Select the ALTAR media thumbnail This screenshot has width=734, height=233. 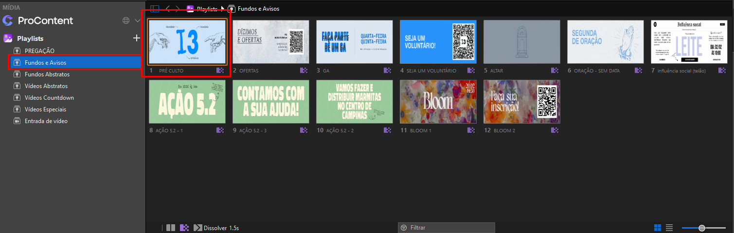click(522, 42)
